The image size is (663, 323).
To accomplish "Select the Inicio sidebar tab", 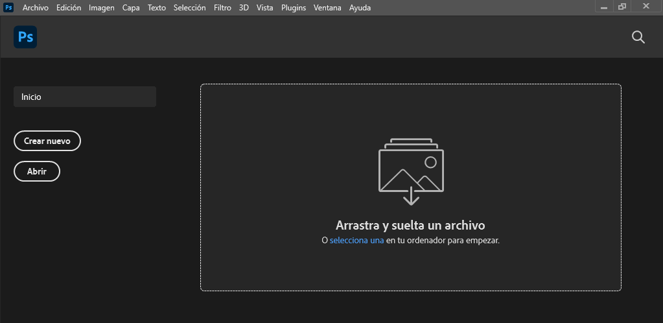I will click(x=85, y=97).
